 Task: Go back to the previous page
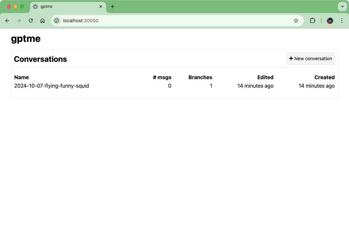[7, 21]
